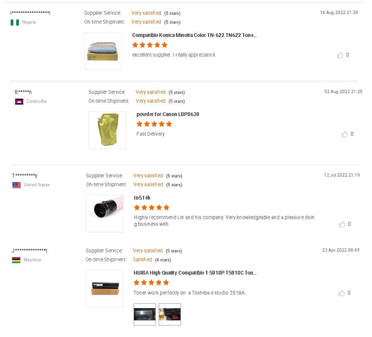Click the United States flag icon
372x337 pixels.
[x=17, y=185]
